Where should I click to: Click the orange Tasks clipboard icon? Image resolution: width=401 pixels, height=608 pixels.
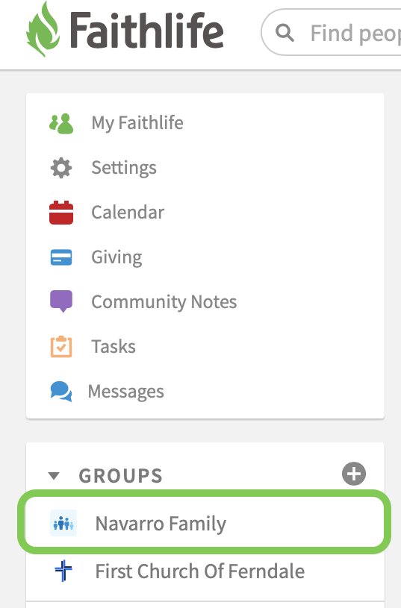[61, 346]
